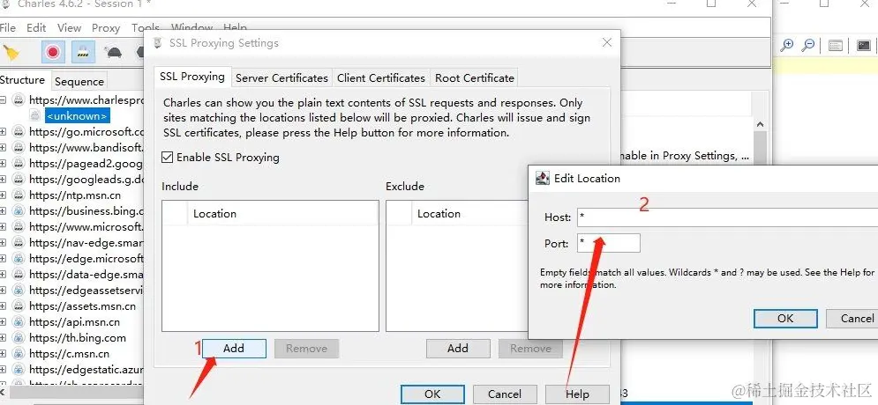Select the globe icon next to https://api.msn.cn
878x405 pixels.
pos(19,322)
